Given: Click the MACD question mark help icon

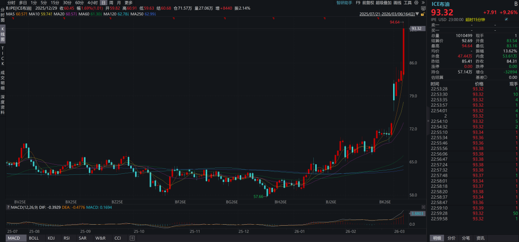Looking at the screenshot, I should coord(8,207).
